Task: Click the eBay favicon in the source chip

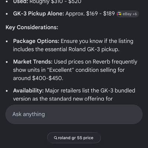Action: coord(119,14)
